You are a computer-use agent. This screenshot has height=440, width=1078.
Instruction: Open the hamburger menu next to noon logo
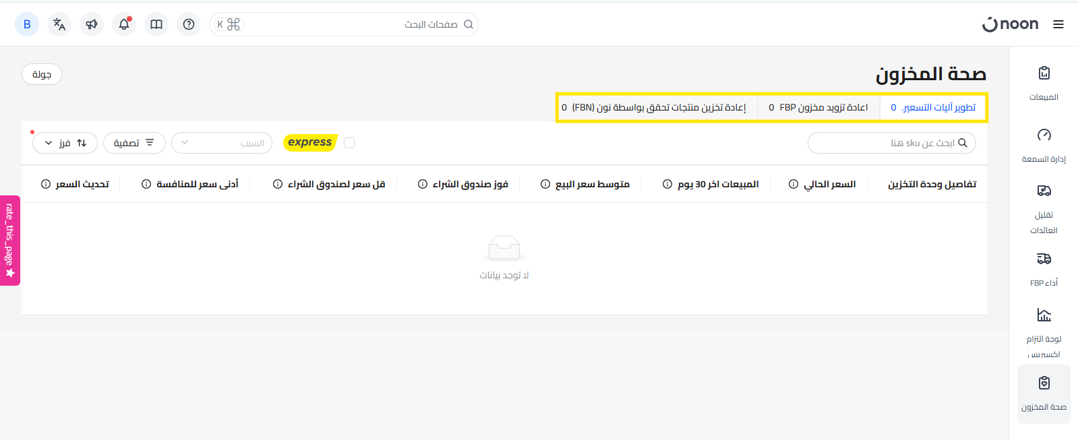coord(1058,24)
